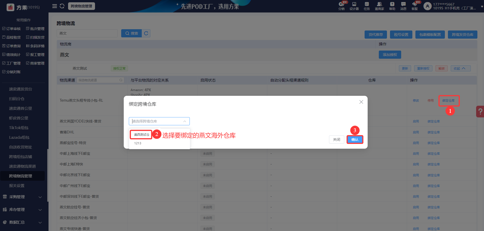This screenshot has width=484, height=231.
Task: Expand the 采购管理 menu group
Action: click(40, 197)
